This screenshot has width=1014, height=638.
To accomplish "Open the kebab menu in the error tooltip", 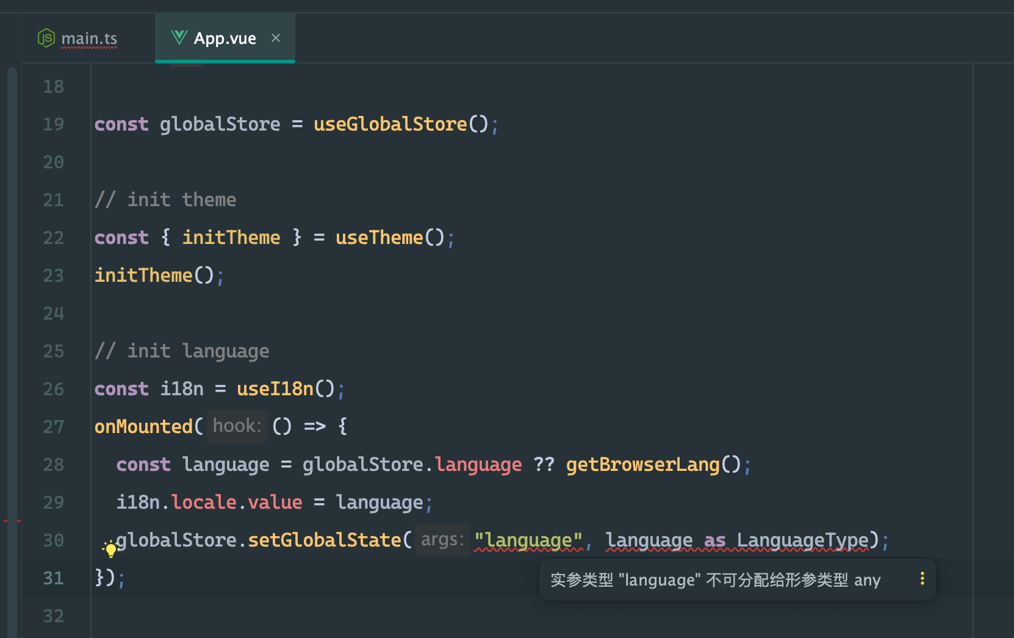I will [922, 579].
